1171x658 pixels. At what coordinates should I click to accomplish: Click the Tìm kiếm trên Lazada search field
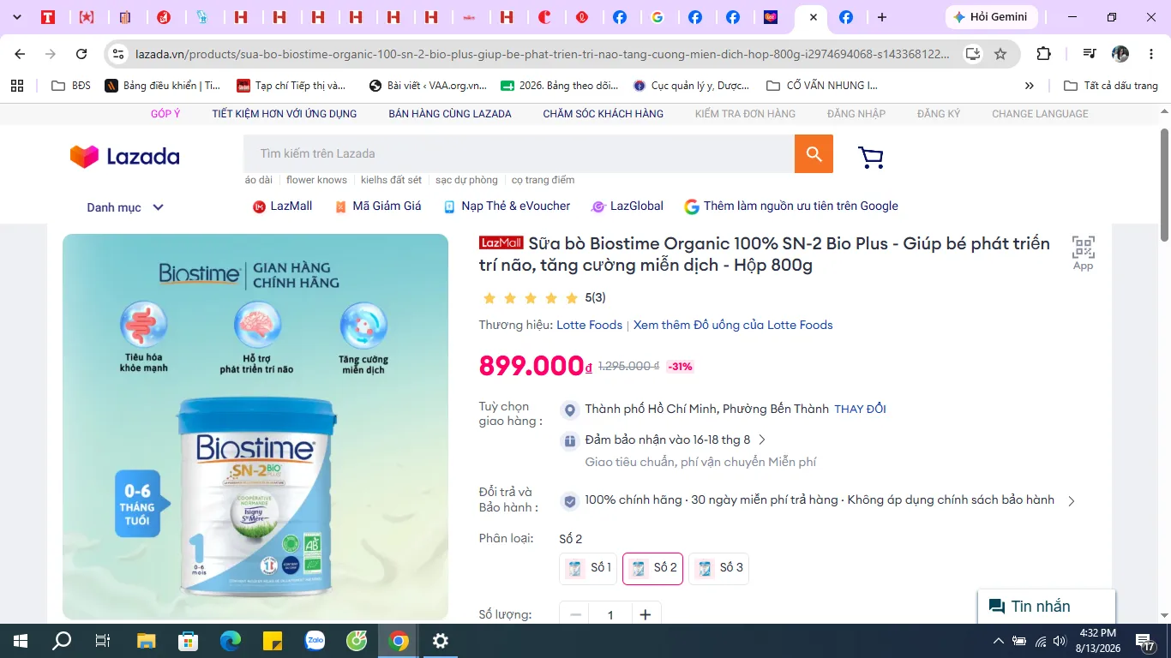(519, 154)
